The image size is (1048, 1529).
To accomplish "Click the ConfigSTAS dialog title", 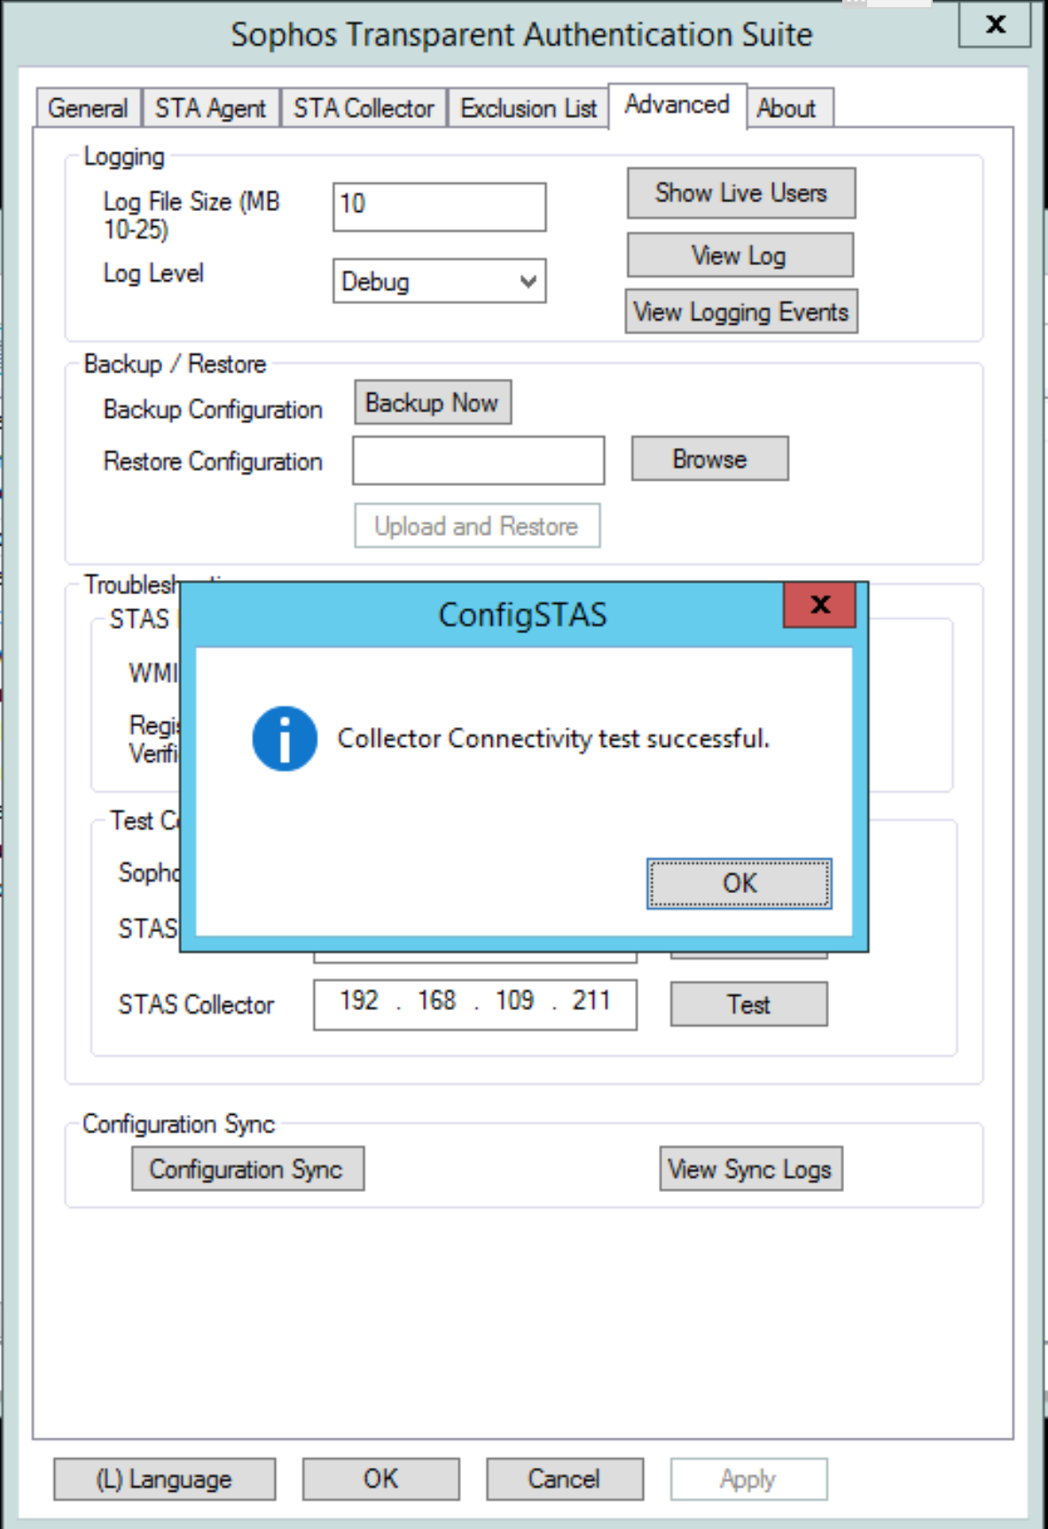I will click(523, 615).
